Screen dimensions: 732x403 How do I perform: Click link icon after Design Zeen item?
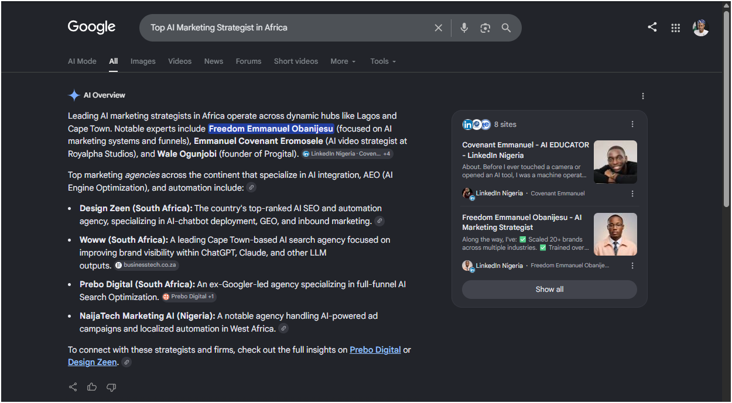coord(379,221)
